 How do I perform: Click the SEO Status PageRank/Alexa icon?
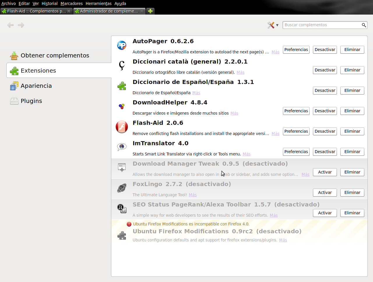tap(122, 209)
